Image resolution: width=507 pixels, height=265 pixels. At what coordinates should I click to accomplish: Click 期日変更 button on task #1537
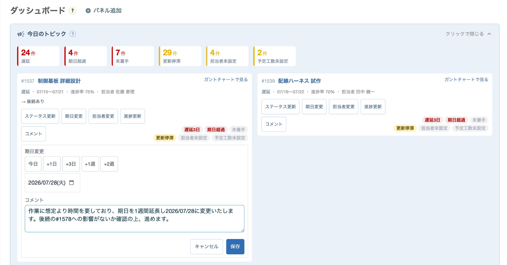[x=74, y=116]
